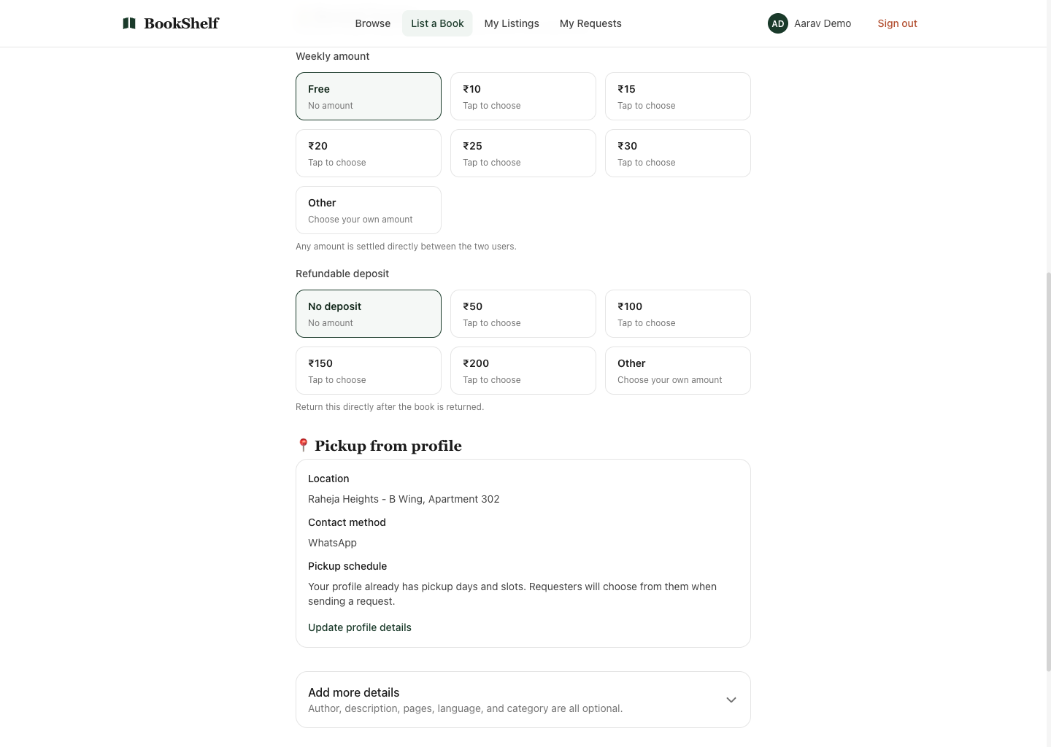Set refundable deposit to ₹100
Viewport: 1051px width, 747px height.
677,314
